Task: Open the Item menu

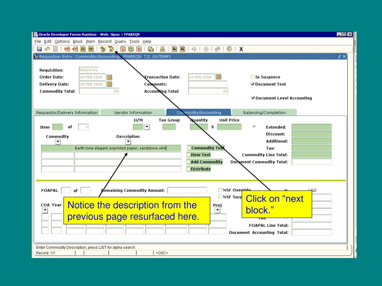Action: 90,41
